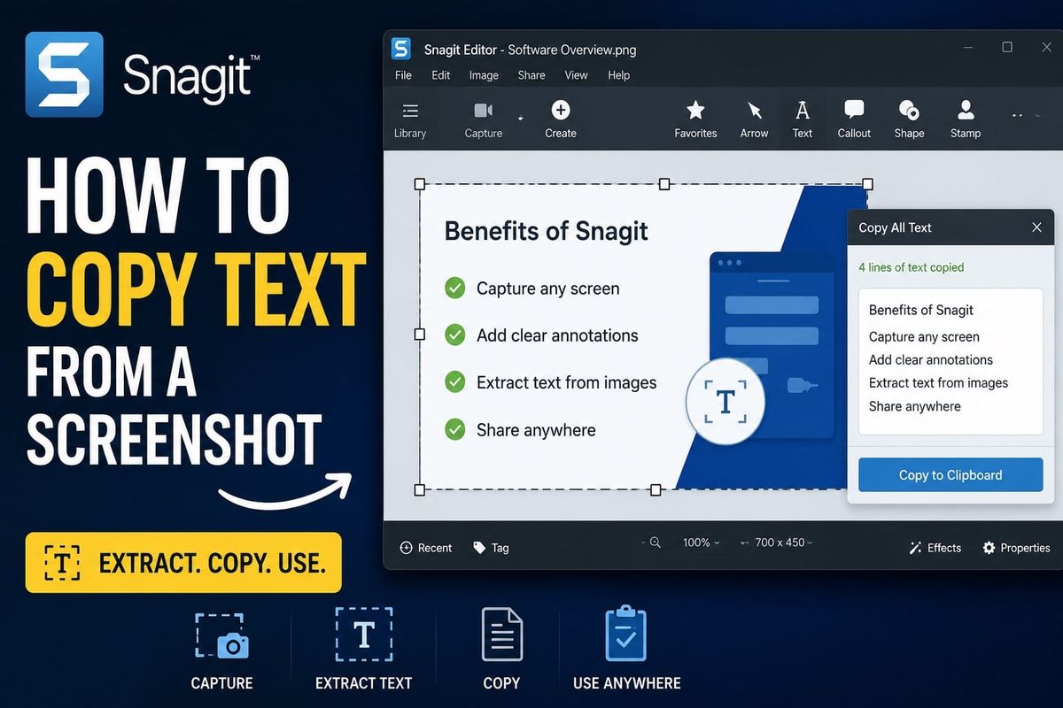1063x708 pixels.
Task: Click the canvas text "Capture any screen"
Action: click(x=548, y=289)
